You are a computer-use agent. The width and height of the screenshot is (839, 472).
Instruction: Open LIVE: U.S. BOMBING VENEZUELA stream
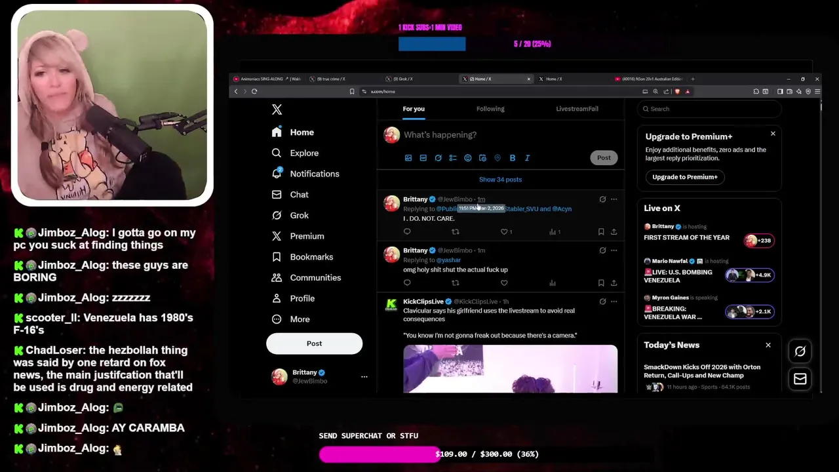[709, 271]
